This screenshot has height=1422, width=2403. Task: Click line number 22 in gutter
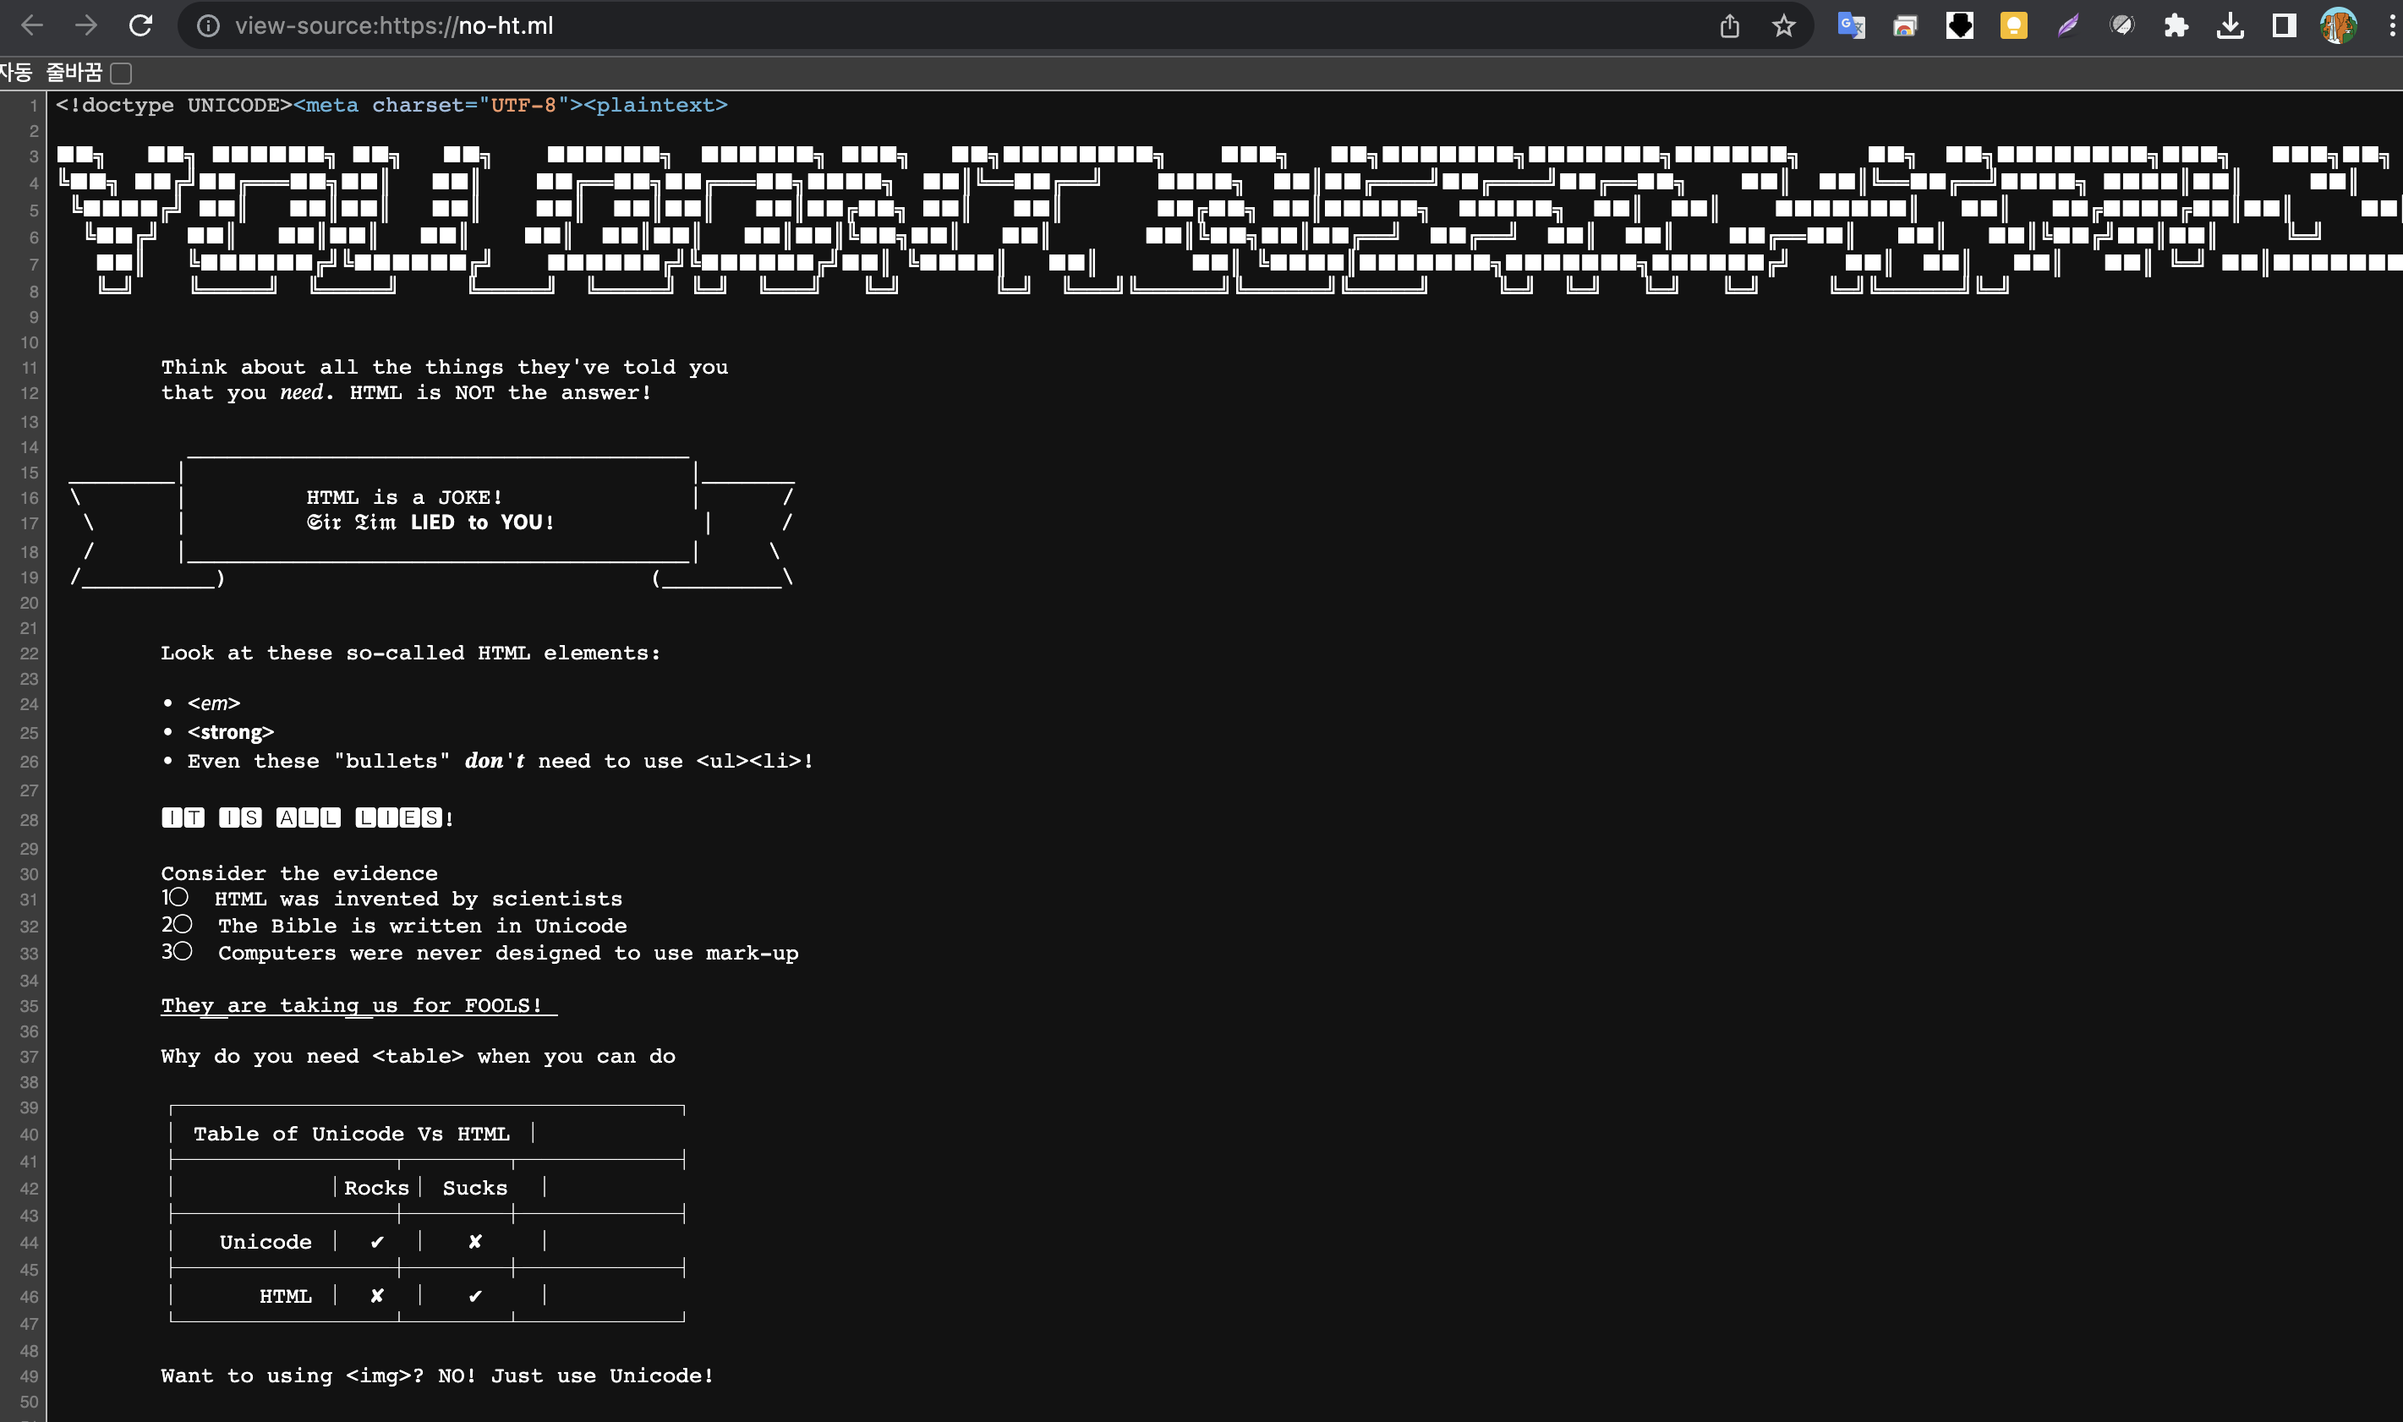[x=29, y=654]
